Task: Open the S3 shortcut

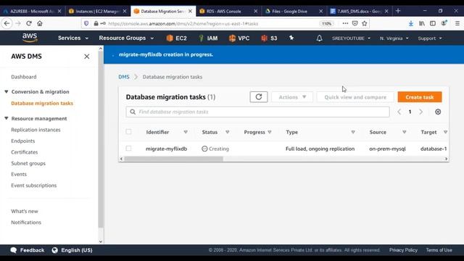Action: (269, 38)
